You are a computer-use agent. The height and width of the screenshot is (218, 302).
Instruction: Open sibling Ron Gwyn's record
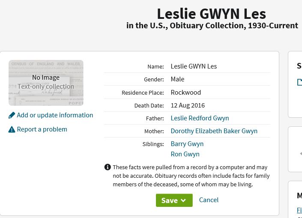(x=185, y=154)
